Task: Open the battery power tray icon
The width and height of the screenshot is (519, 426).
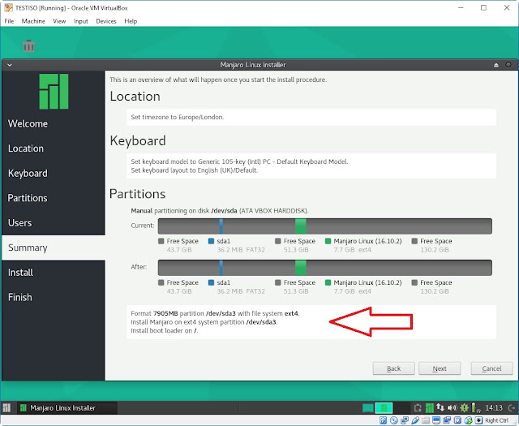Action: [475, 408]
